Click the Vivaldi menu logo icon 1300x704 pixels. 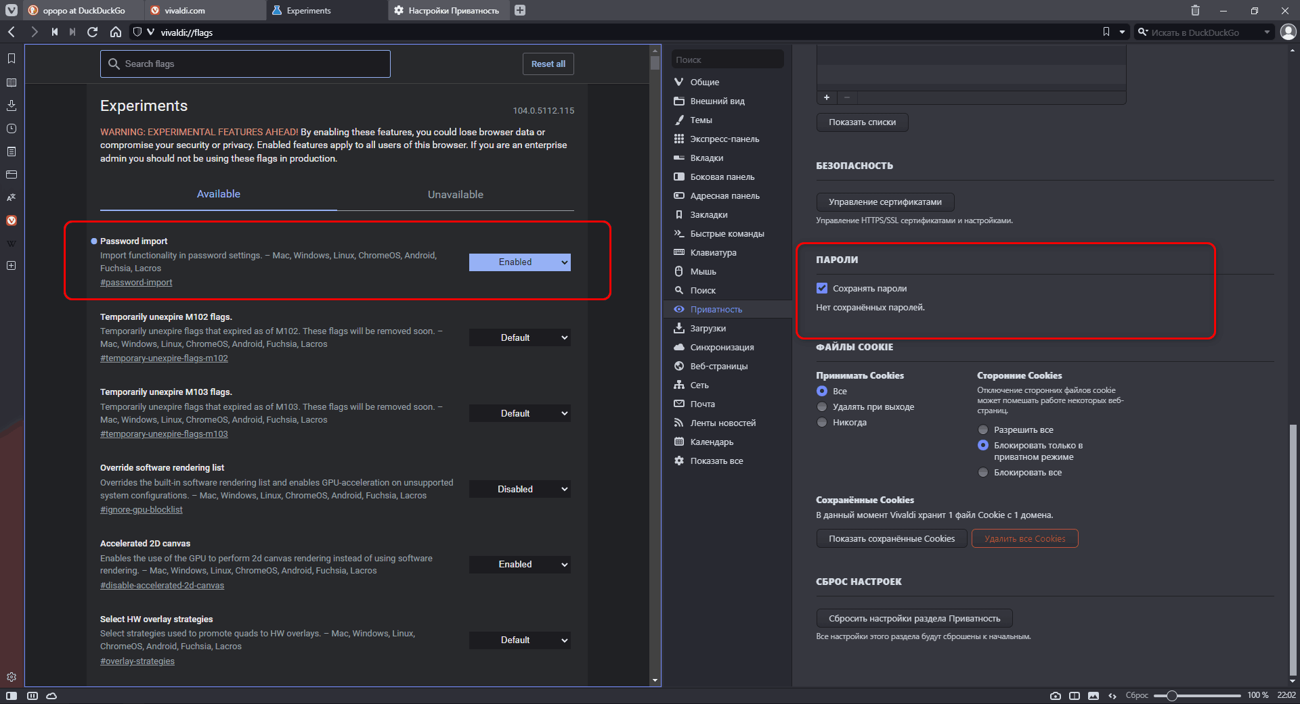click(x=12, y=10)
